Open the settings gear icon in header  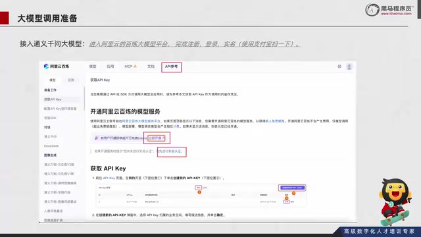click(x=339, y=66)
